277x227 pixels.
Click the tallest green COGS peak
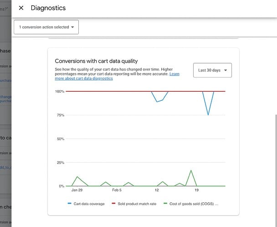coord(191,171)
